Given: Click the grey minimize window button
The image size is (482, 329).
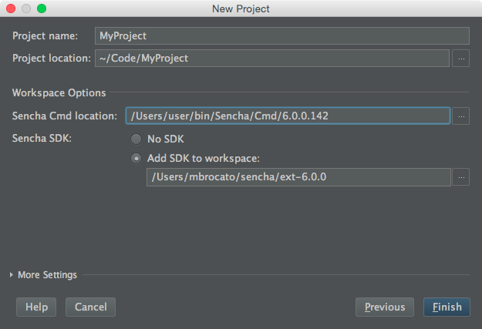Looking at the screenshot, I should (26, 8).
